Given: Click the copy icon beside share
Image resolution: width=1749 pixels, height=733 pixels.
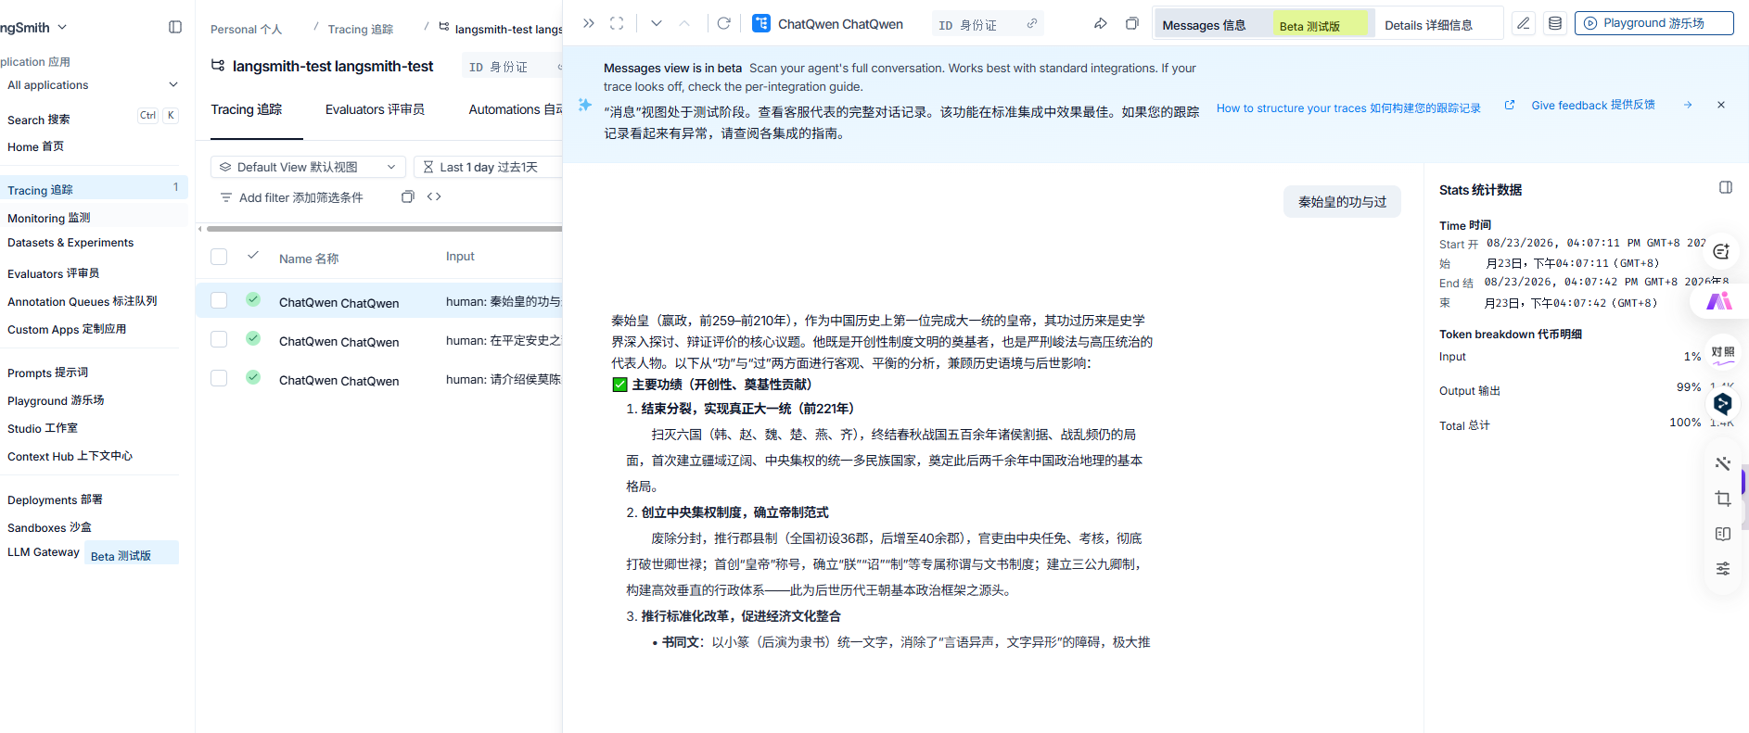Looking at the screenshot, I should pos(1132,23).
